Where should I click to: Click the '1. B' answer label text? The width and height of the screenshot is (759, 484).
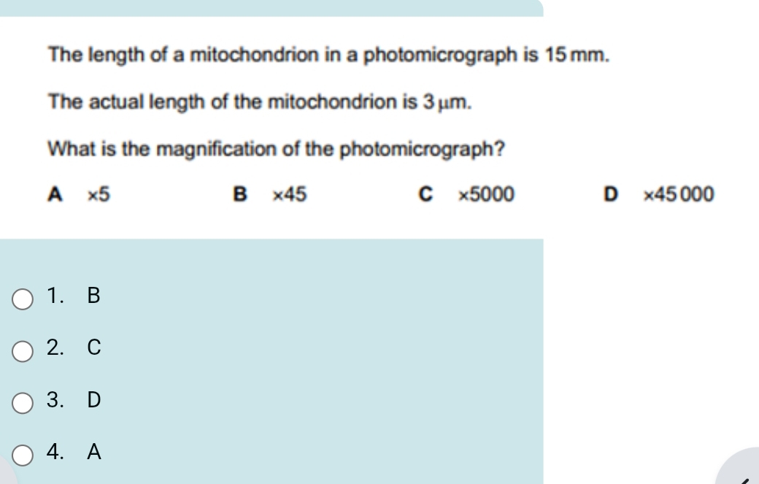pos(72,296)
